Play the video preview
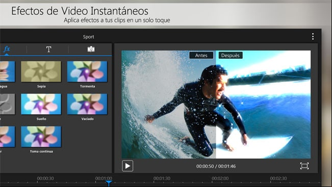This screenshot has width=332, height=187. coord(127,166)
